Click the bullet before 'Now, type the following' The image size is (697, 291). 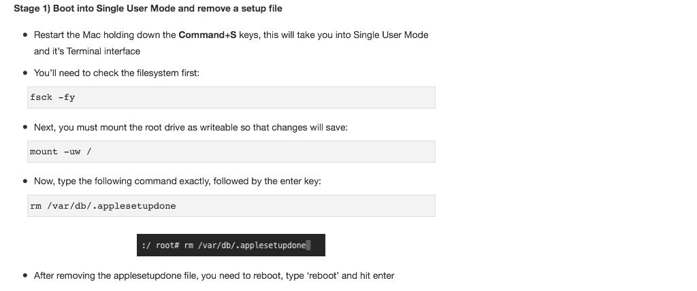click(x=25, y=182)
